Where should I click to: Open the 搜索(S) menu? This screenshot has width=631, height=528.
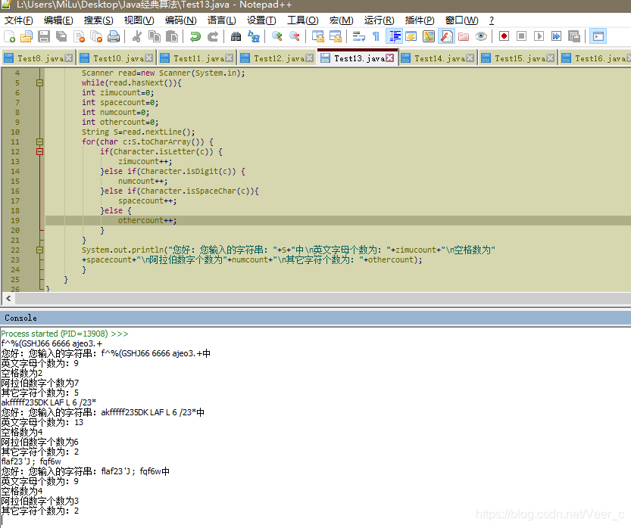tap(98, 20)
